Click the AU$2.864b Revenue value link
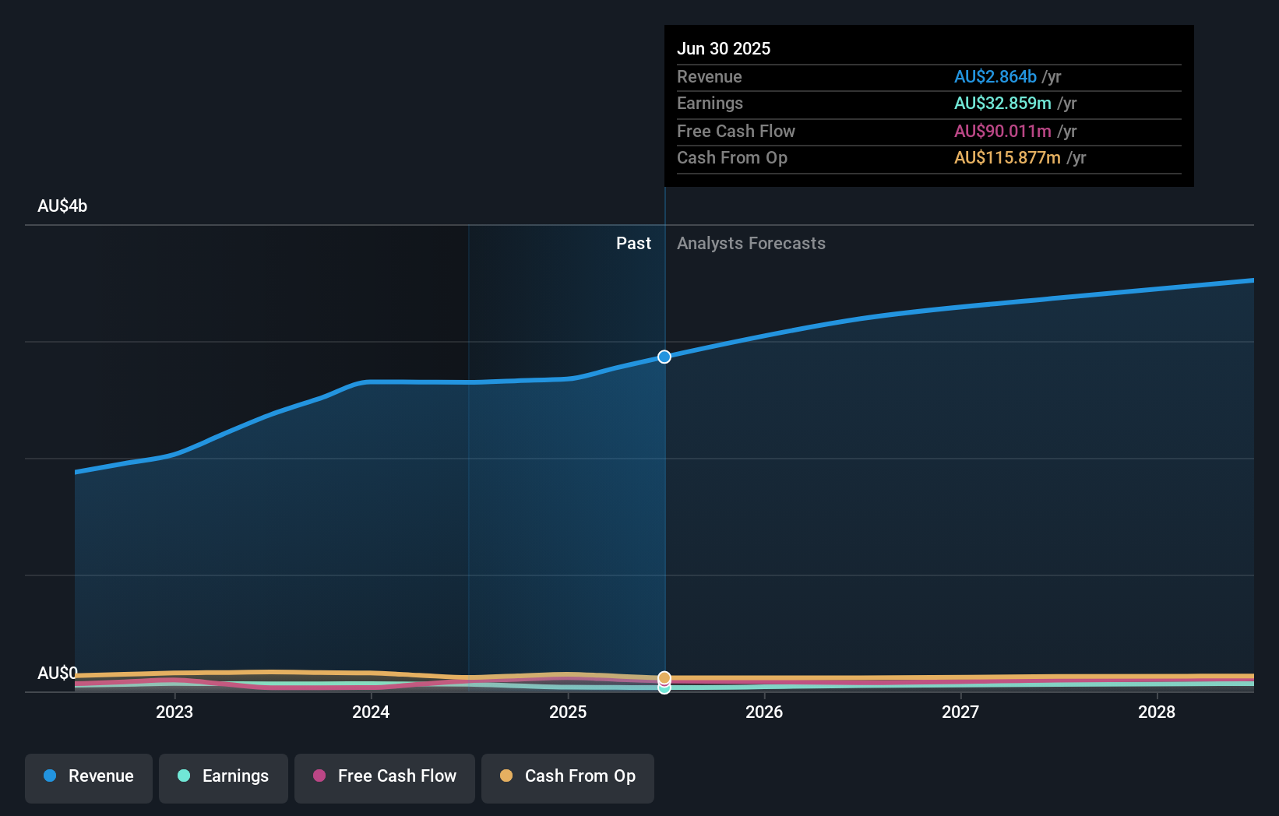Viewport: 1279px width, 816px height. coord(995,76)
